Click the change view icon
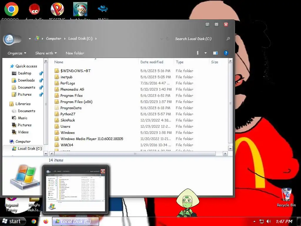Viewport: 301px width, 226px height. pos(198,53)
